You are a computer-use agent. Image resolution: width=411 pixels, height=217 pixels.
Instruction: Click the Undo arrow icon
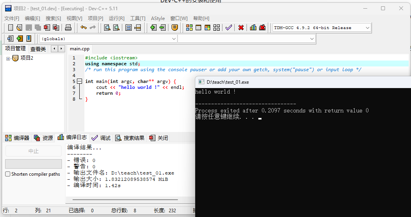click(x=83, y=28)
